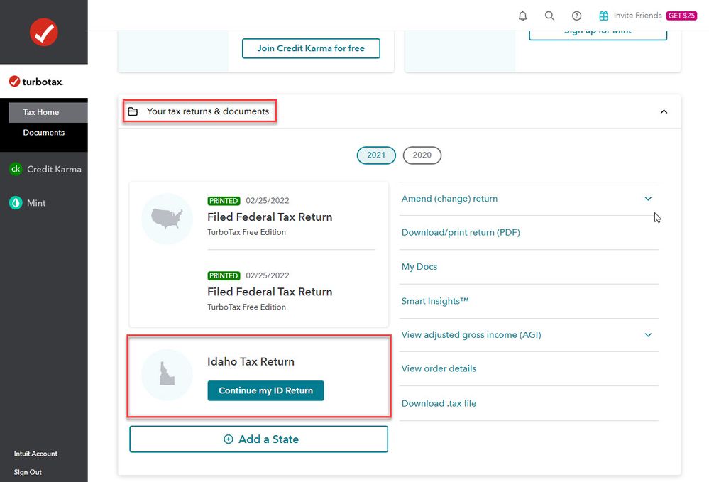Image resolution: width=709 pixels, height=482 pixels.
Task: Click the Idaho Tax Return heading
Action: point(251,362)
